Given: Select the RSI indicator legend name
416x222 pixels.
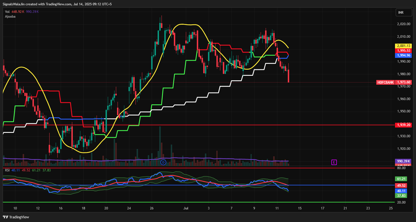Looking at the screenshot, I should click(x=7, y=170).
